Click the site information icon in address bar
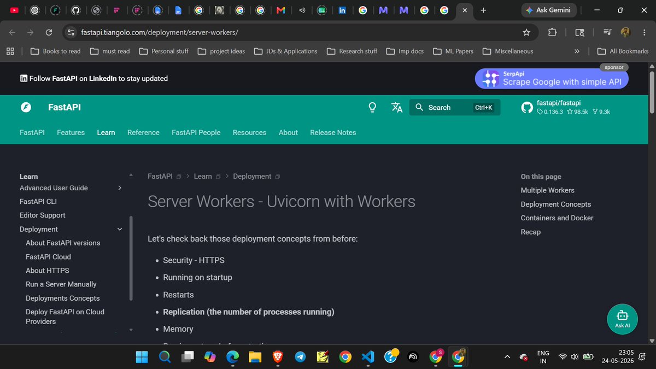 click(71, 33)
